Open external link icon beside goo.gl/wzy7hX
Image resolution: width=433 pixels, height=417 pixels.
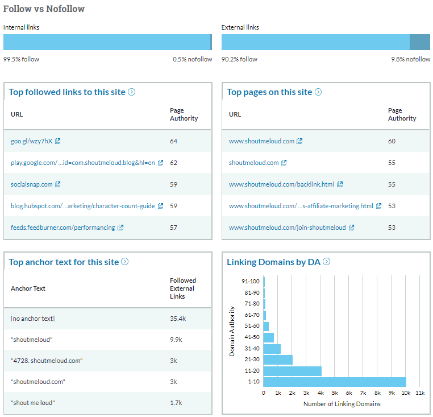pos(58,141)
